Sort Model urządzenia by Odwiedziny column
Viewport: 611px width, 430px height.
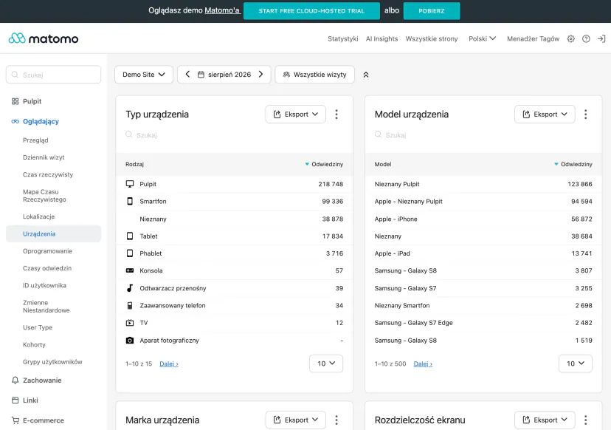tap(573, 164)
